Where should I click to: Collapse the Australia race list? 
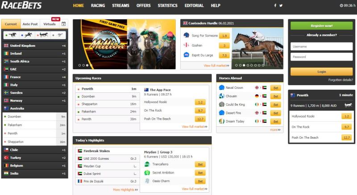coord(35,108)
